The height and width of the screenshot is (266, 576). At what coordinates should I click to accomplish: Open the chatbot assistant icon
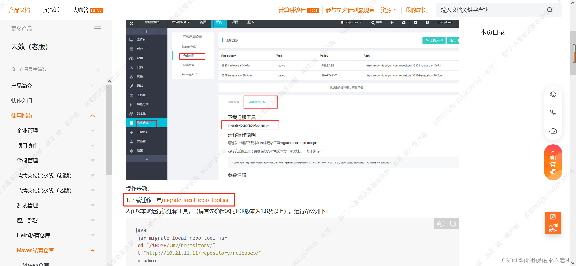click(x=553, y=131)
